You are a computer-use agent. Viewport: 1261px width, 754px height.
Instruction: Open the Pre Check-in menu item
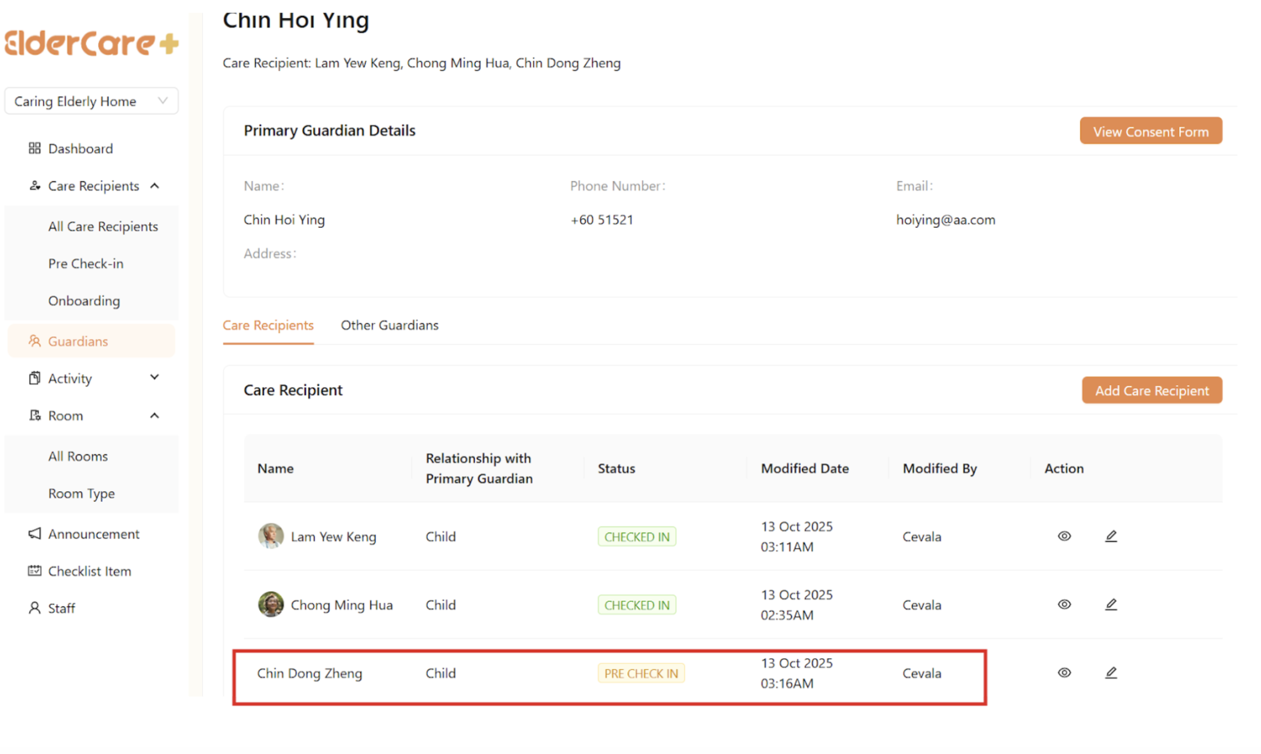(85, 264)
